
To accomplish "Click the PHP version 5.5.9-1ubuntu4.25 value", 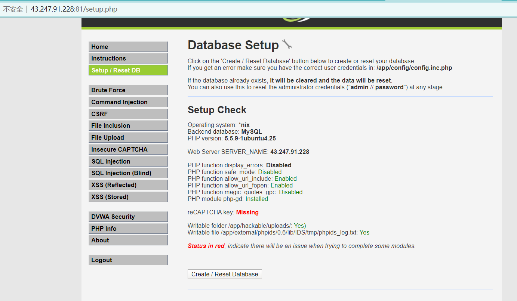I will tap(250, 138).
